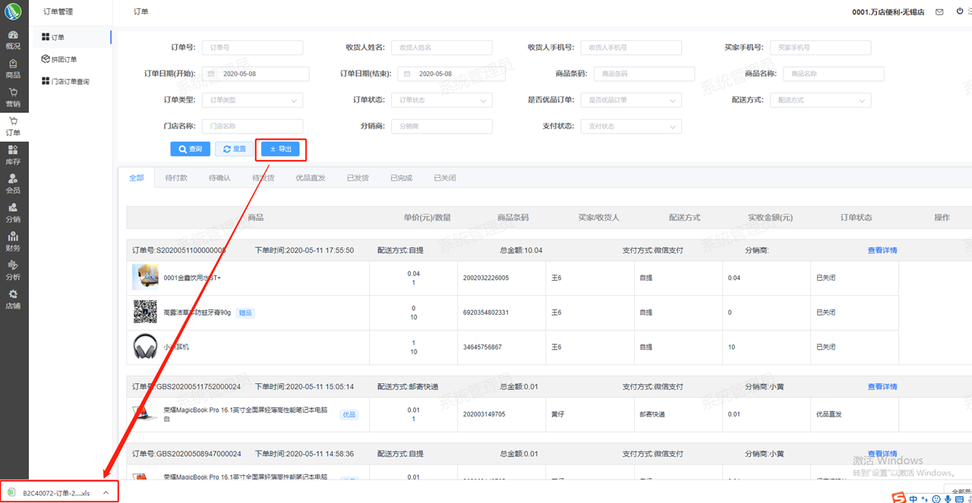Viewport: 972px width, 503px height.
Task: Open the 财务 finance sidebar icon
Action: pos(13,241)
